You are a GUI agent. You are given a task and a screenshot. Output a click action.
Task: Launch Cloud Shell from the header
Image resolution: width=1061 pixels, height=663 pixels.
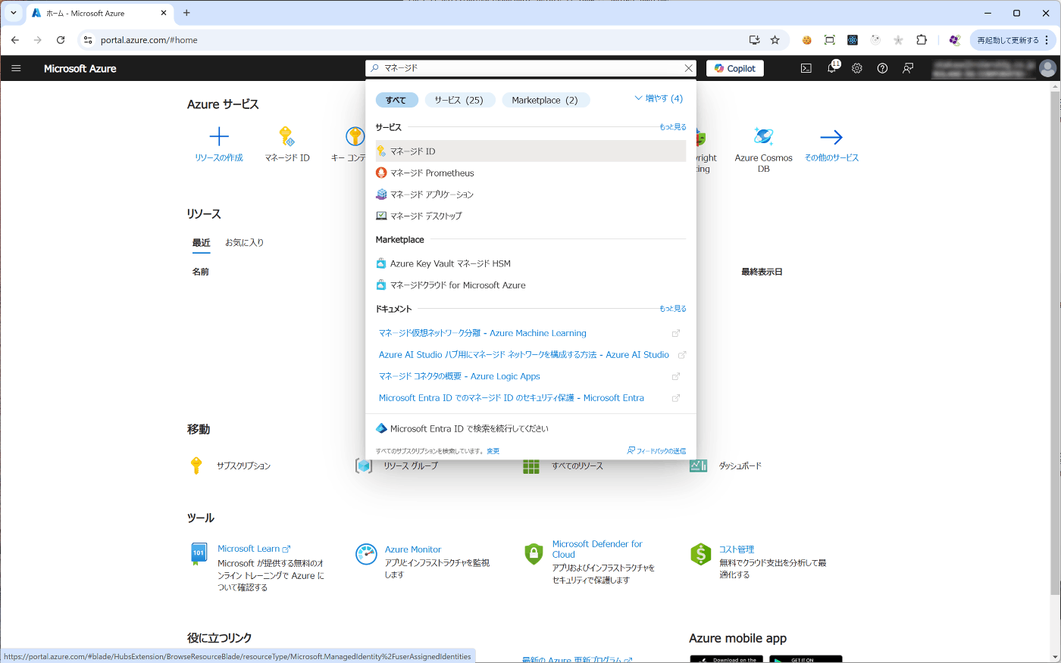coord(806,68)
